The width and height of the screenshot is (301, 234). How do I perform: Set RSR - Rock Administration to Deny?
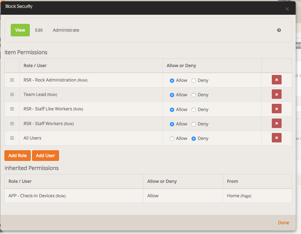point(194,81)
